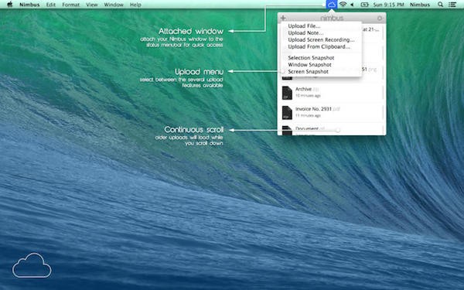
Task: Open the gear settings icon in Nimbus window
Action: coord(380,19)
